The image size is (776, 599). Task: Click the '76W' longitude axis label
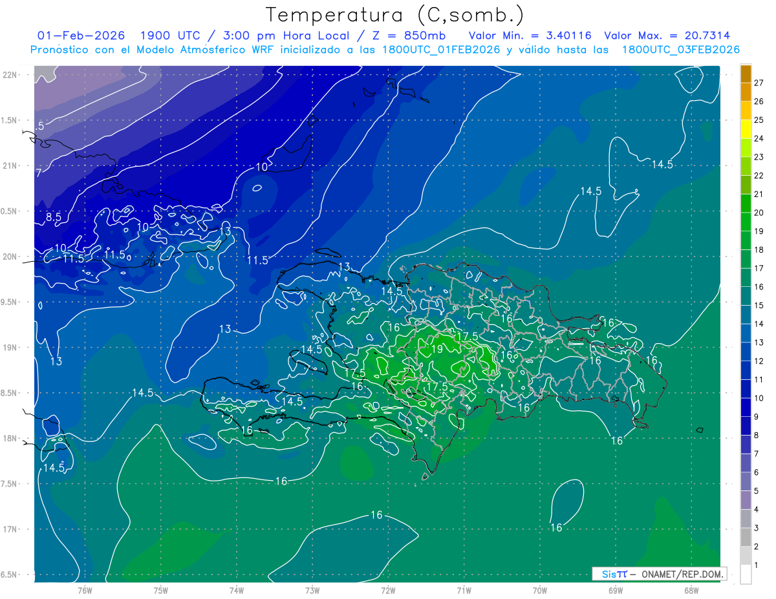(x=85, y=591)
